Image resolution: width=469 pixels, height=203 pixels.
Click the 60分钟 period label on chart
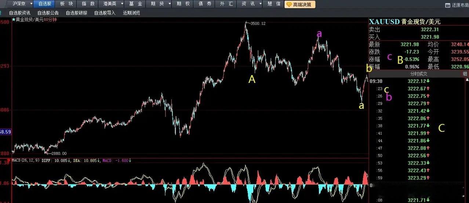pos(50,20)
